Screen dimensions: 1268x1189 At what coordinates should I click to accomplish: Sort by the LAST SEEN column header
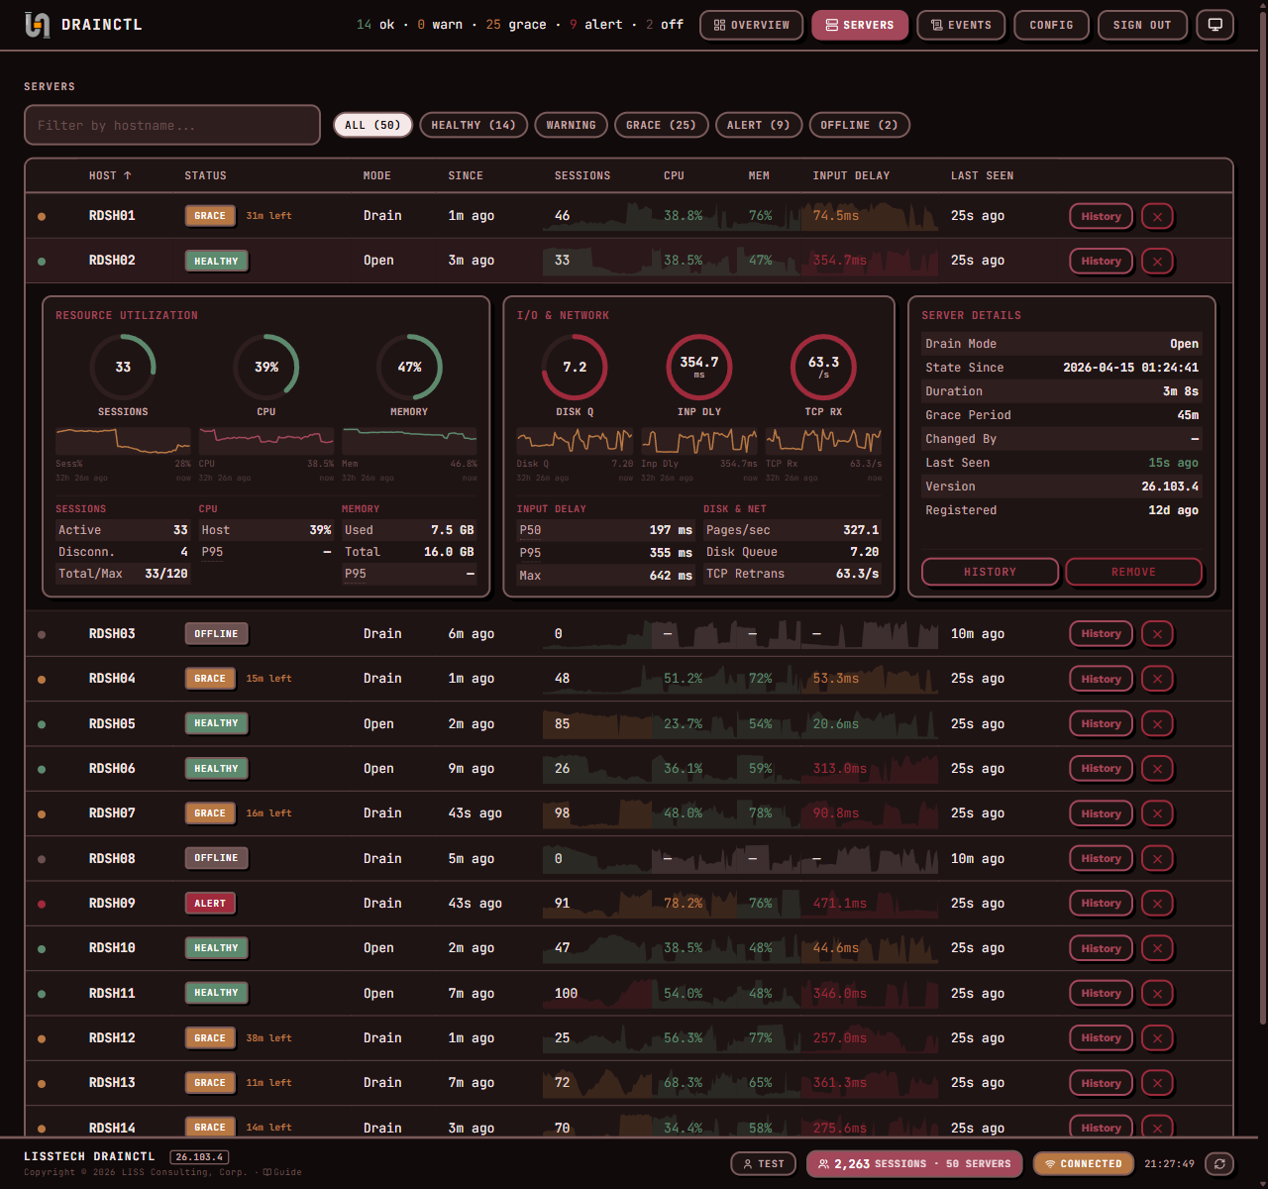click(982, 175)
